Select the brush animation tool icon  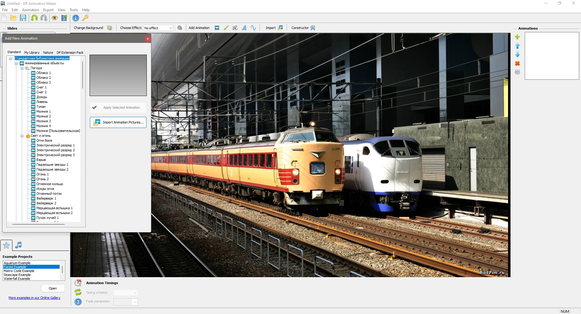(x=226, y=28)
